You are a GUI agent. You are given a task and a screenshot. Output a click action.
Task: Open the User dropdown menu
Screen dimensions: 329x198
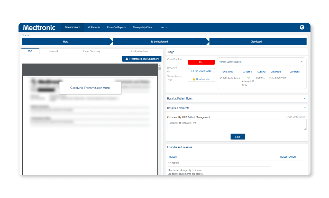[x=163, y=27]
